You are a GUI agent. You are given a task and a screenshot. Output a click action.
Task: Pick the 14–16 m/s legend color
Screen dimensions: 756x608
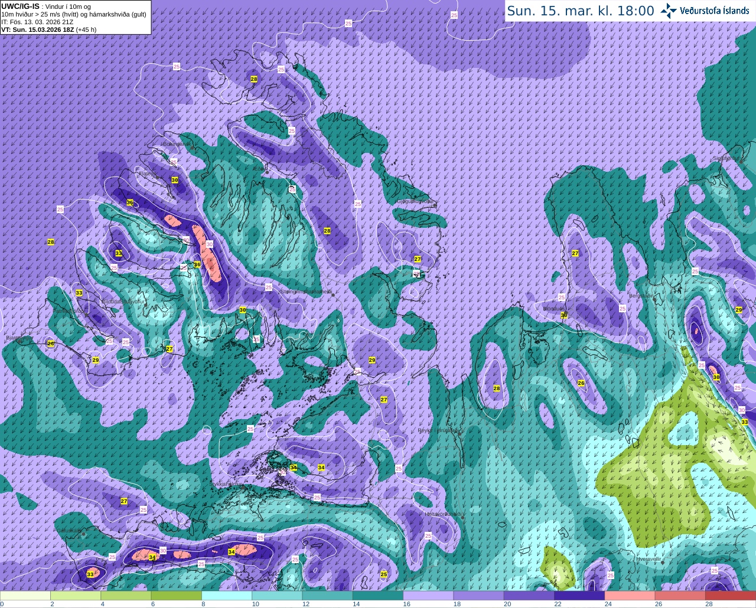click(378, 596)
